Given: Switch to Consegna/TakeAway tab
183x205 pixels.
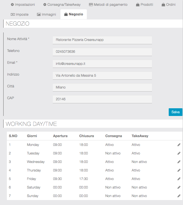Looking at the screenshot, I should point(62,5).
